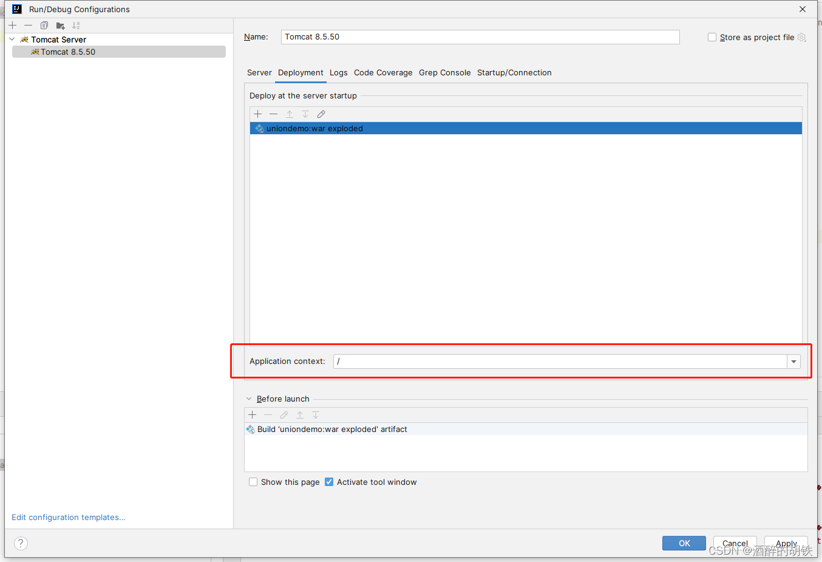Switch to the Server tab
The image size is (822, 562).
[x=259, y=72]
